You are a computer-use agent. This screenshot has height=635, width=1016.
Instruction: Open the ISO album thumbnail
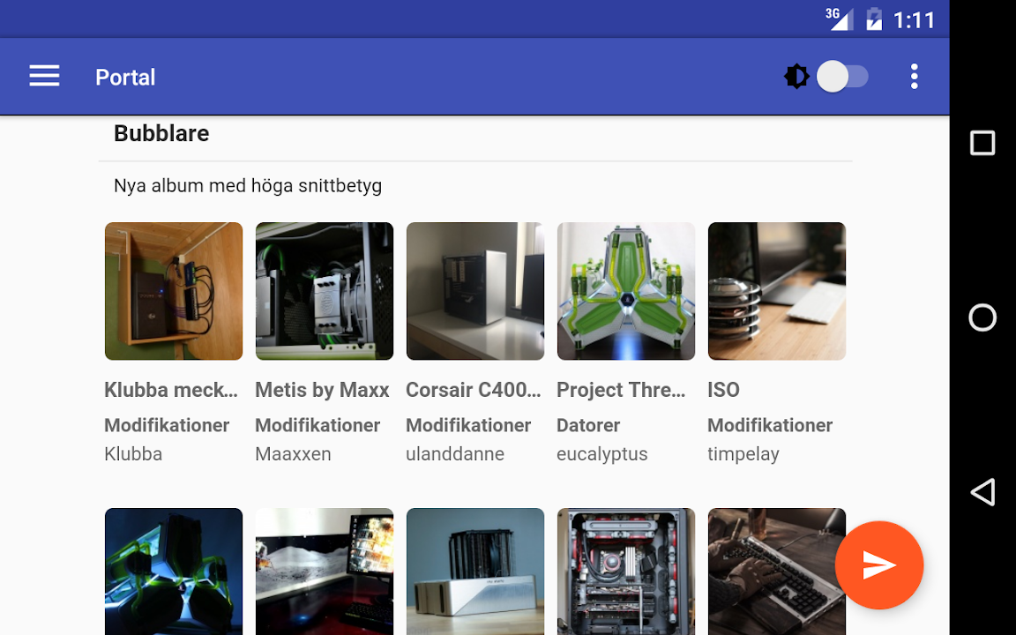click(777, 291)
